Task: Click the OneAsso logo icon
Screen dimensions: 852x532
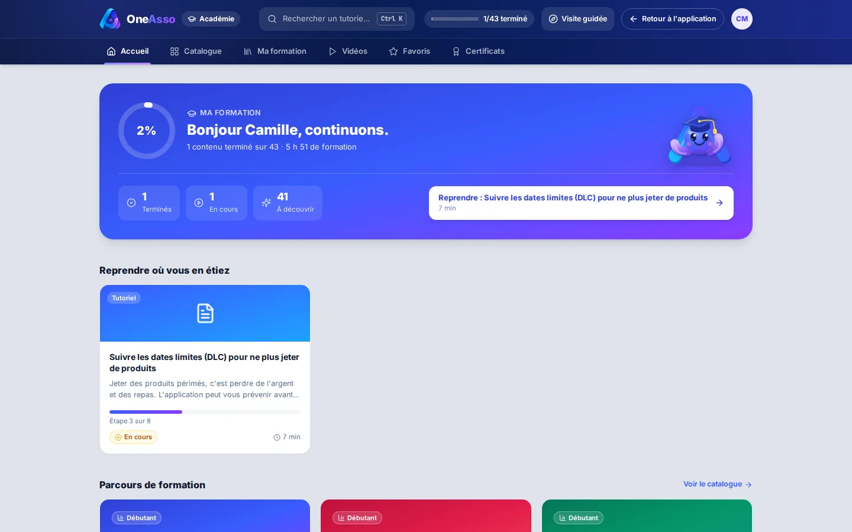Action: tap(110, 19)
